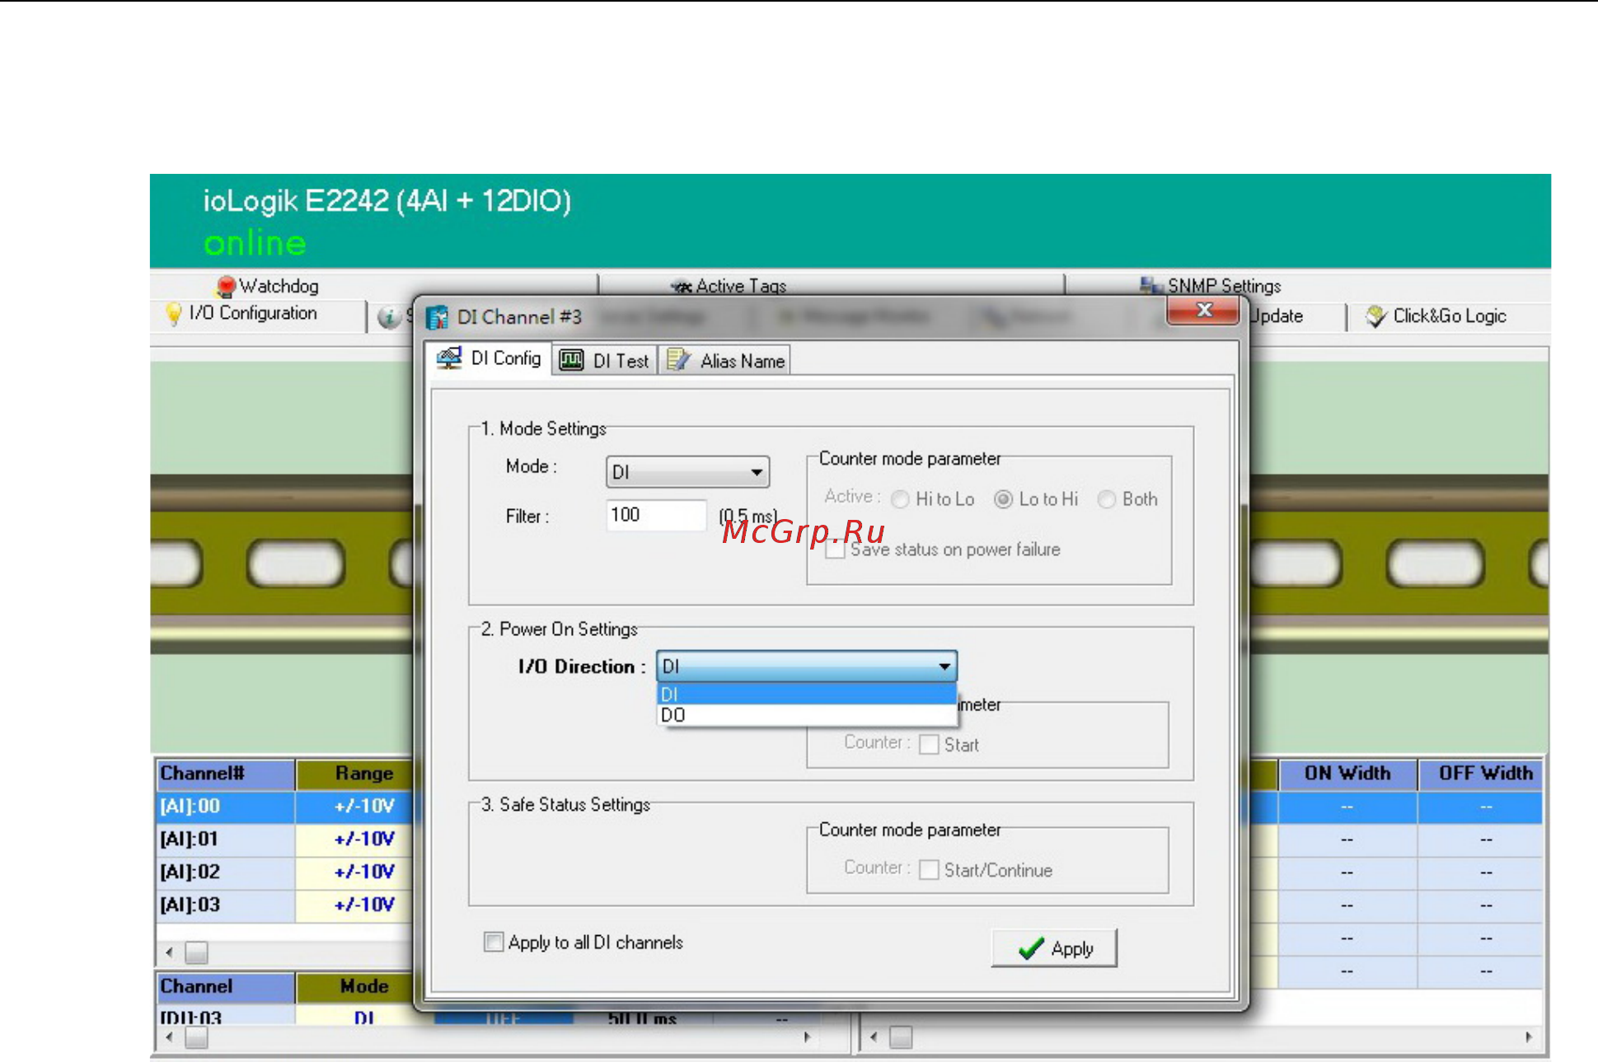Select the [AI]:03 channel row
Viewport: 1598px width, 1062px height.
click(284, 905)
